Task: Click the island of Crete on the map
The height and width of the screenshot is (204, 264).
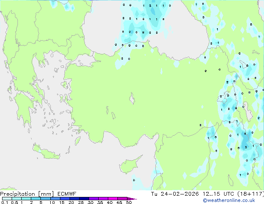Action: tap(46, 152)
